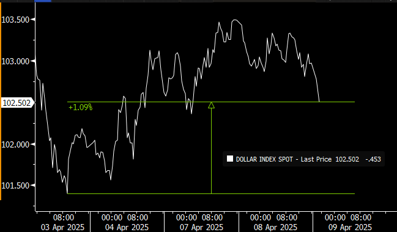Click the 102.000 y-axis label
The height and width of the screenshot is (232, 397).
click(x=15, y=144)
